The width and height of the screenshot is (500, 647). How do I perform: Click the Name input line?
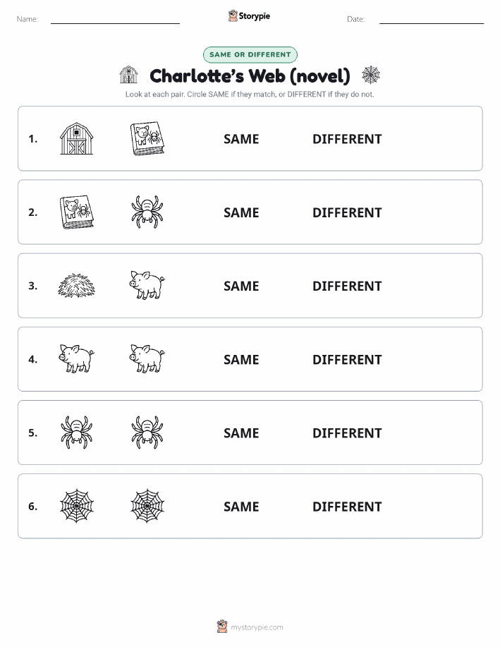coord(115,19)
